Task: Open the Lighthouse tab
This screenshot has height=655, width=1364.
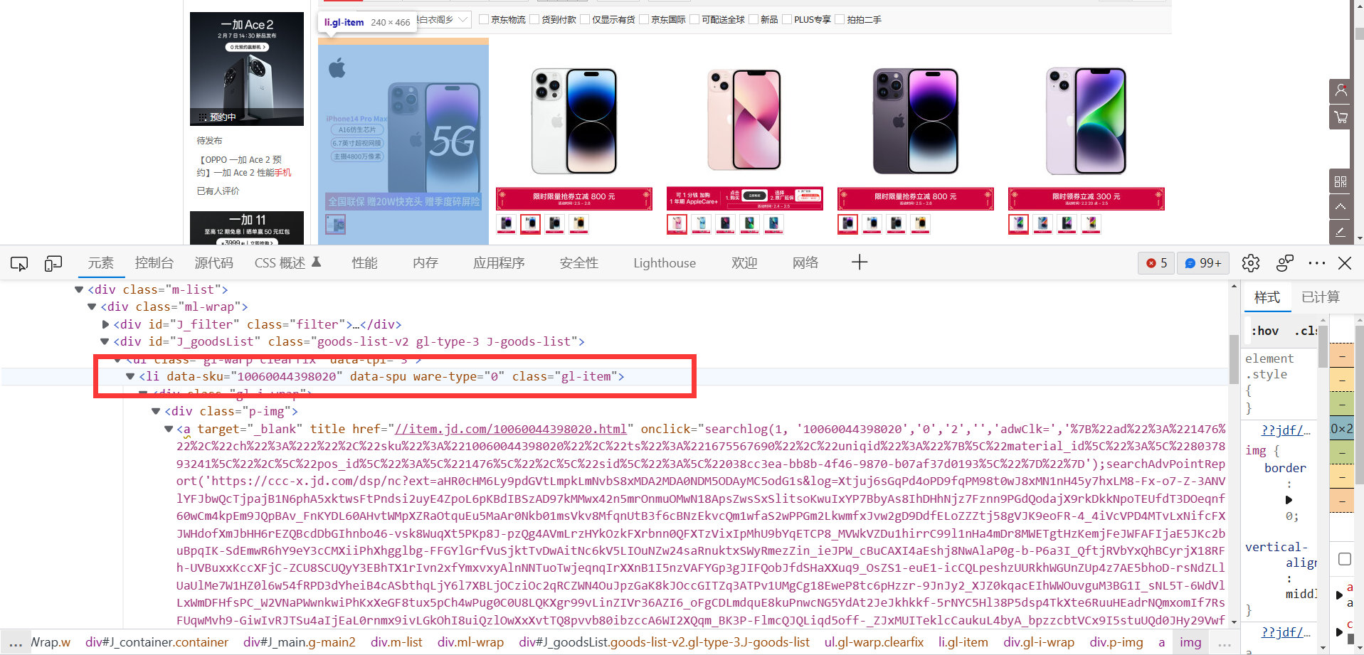Action: pos(665,263)
